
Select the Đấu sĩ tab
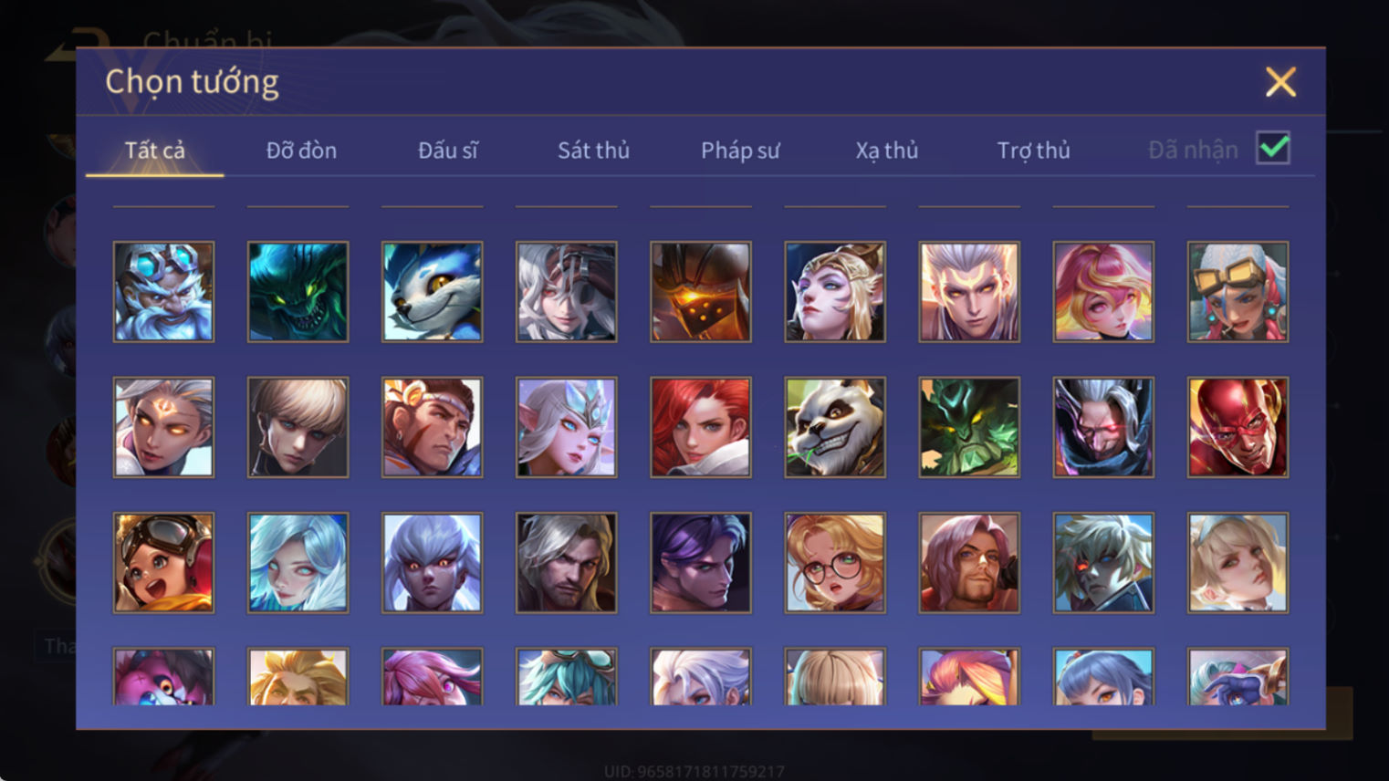447,150
